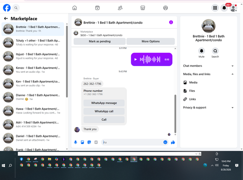The width and height of the screenshot is (243, 180).
Task: Open the Facebook menu grid icon
Action: (215, 8)
